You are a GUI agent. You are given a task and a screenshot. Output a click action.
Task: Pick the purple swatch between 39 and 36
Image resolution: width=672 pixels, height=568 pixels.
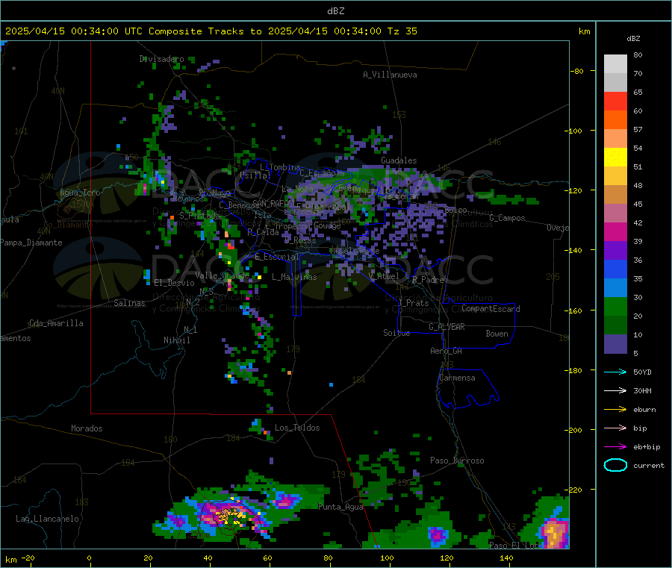click(615, 251)
